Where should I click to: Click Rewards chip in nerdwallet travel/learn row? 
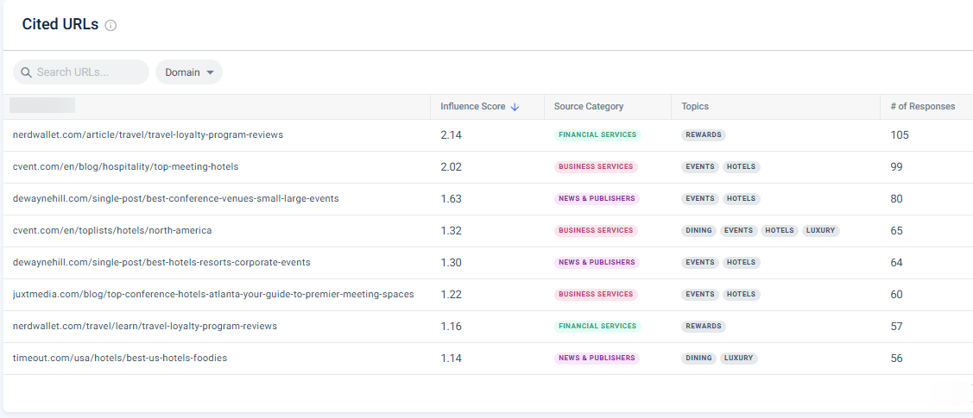point(704,327)
